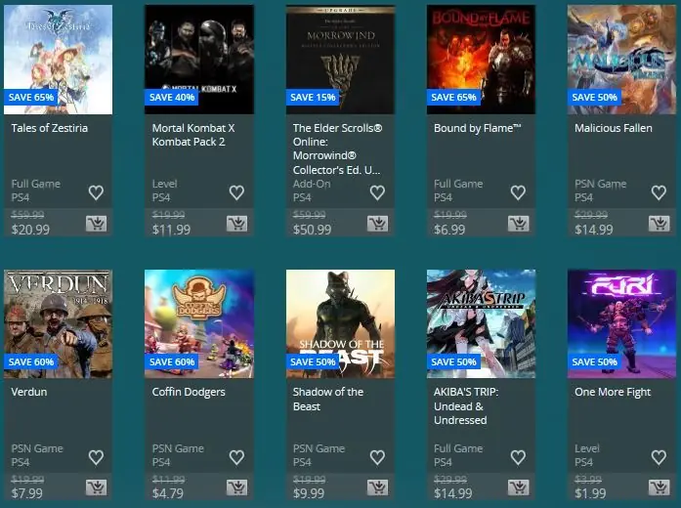681x508 pixels.
Task: Toggle wishlist heart for AKIBA'S TRIP
Action: 518,457
